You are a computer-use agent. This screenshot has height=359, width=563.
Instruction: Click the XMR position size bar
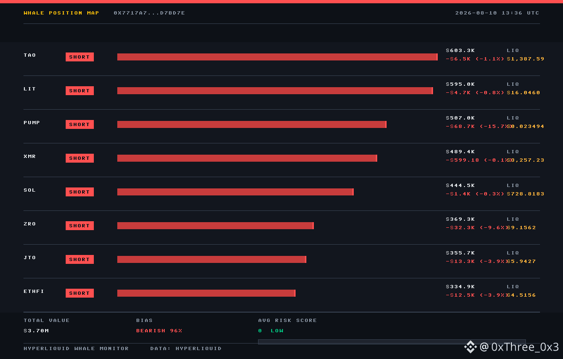point(247,158)
